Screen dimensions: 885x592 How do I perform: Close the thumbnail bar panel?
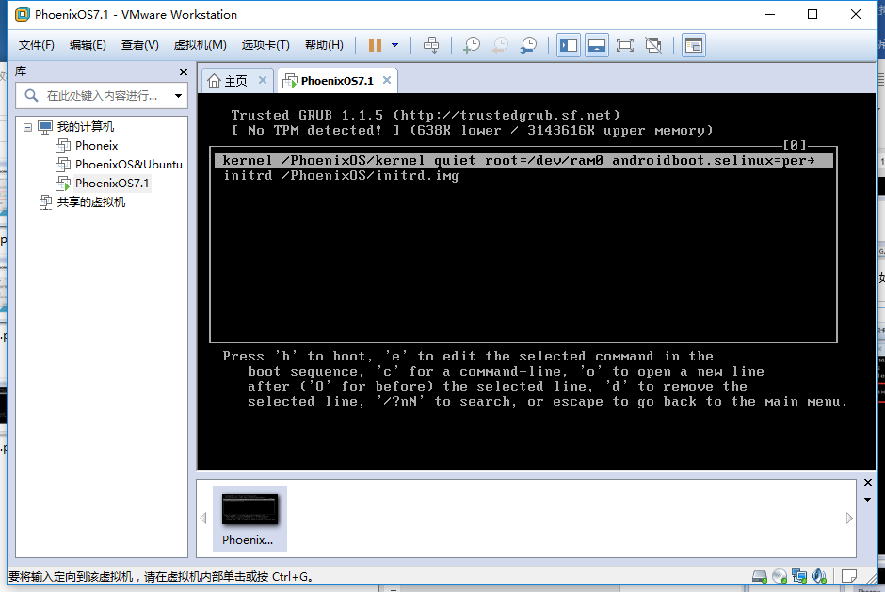click(x=868, y=483)
